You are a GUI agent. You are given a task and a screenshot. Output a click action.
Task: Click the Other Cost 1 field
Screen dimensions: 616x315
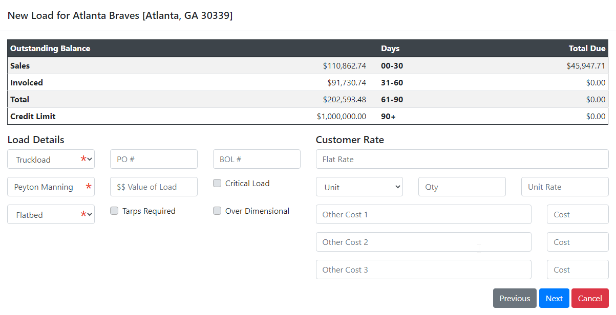pos(423,214)
